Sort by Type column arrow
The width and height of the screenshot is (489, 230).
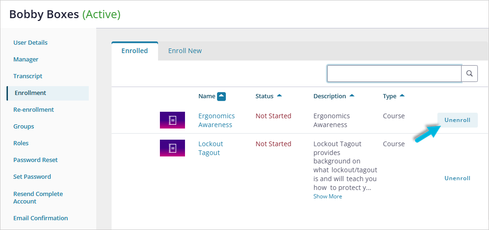click(402, 96)
